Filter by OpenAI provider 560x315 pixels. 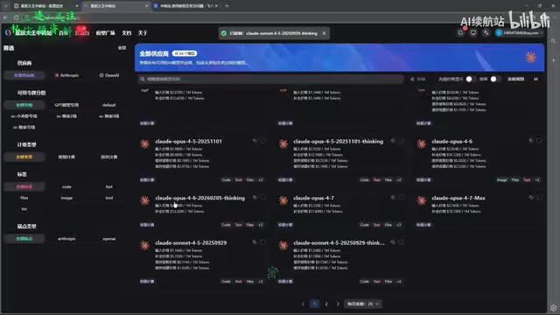tap(108, 75)
